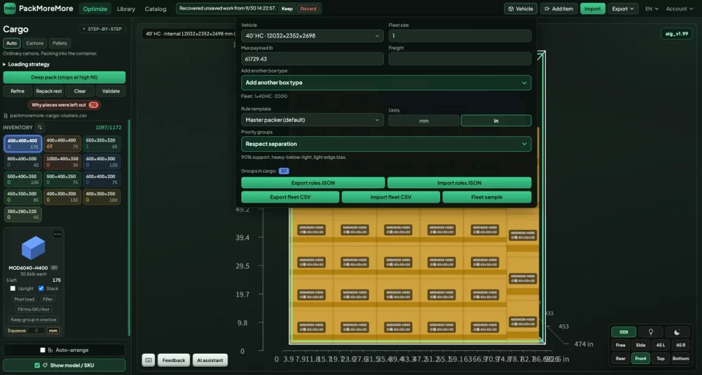This screenshot has width=702, height=375.
Task: Toggle the Upright checkbox
Action: (12, 288)
